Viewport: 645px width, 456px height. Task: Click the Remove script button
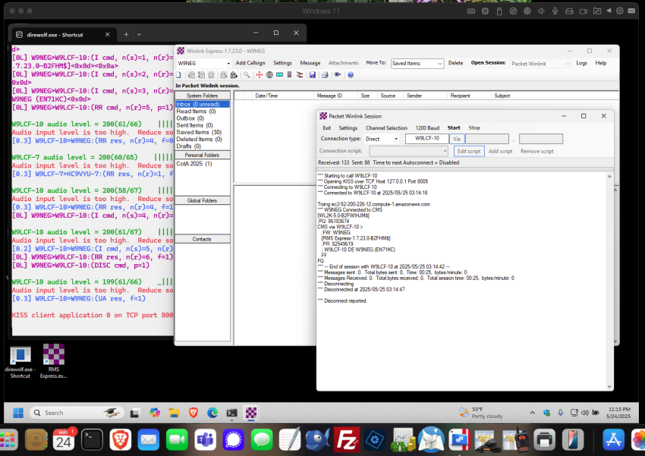tap(536, 151)
